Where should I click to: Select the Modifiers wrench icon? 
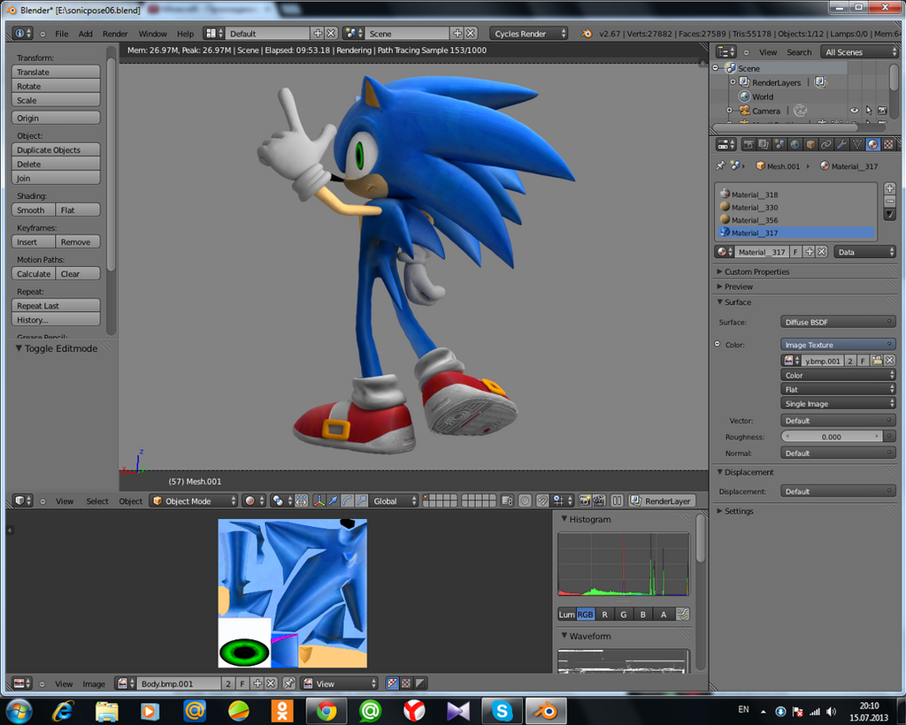[x=842, y=144]
